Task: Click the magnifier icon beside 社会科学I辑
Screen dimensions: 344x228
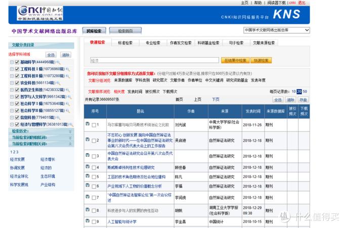Action: coord(68,104)
